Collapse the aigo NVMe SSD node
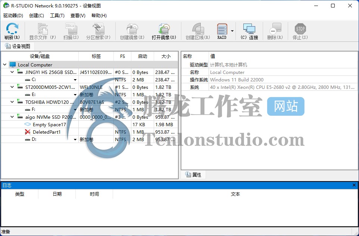 click(x=12, y=117)
